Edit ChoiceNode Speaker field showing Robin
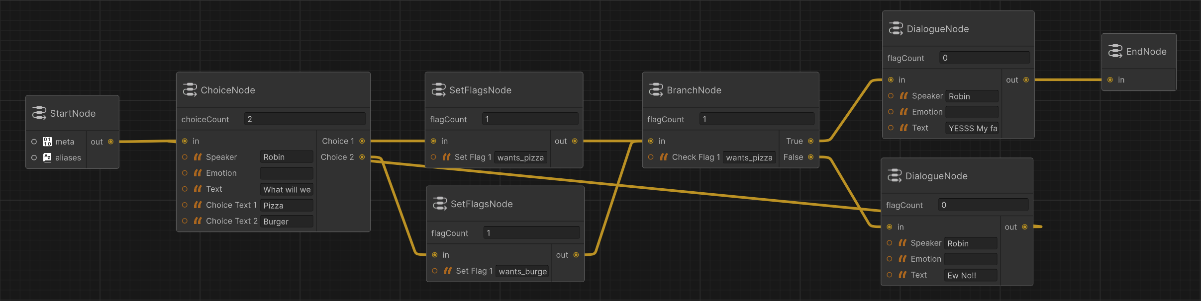This screenshot has height=301, width=1201. point(287,157)
